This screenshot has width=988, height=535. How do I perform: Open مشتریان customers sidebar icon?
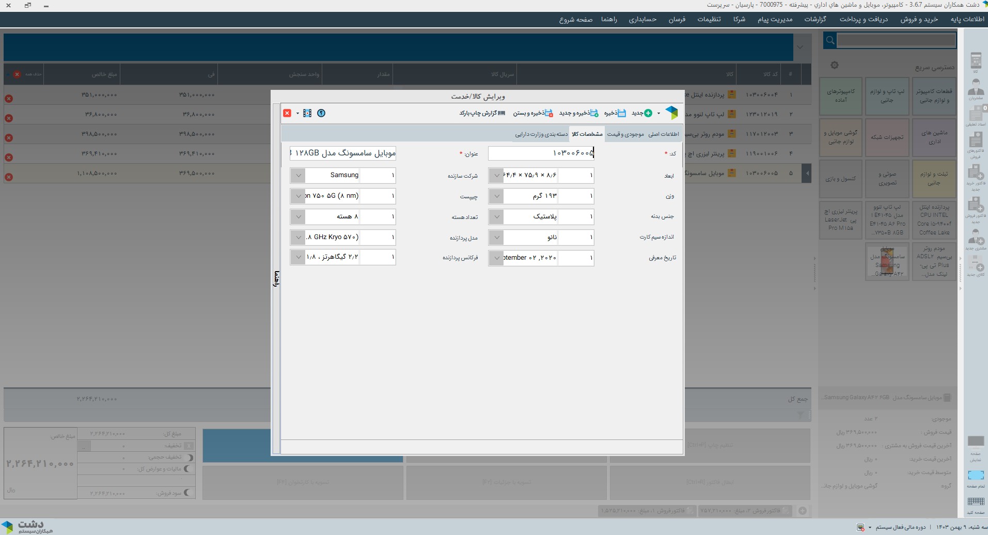coord(976,89)
